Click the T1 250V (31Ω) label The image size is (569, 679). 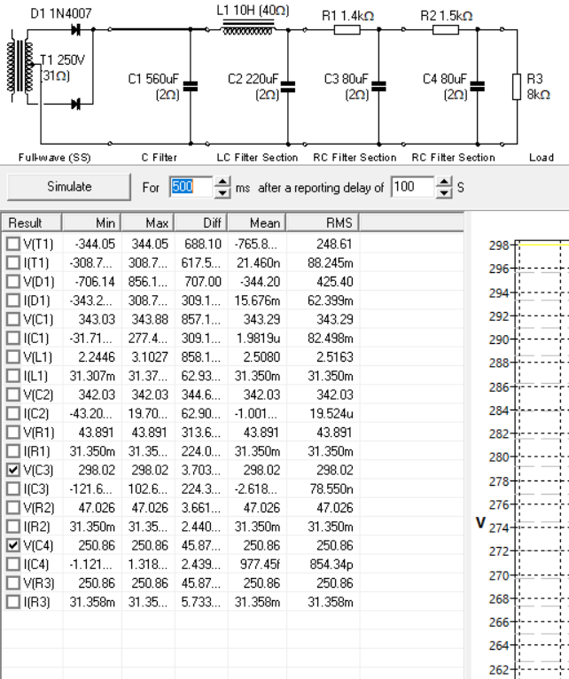pos(62,67)
